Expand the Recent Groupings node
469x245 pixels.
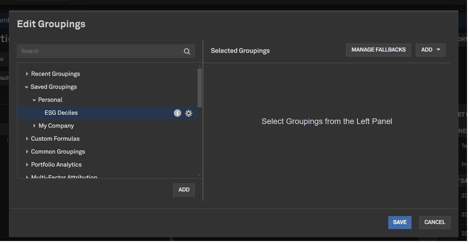[x=27, y=74]
